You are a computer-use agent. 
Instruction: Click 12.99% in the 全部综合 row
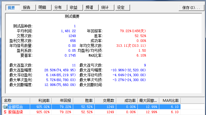[152, 107]
